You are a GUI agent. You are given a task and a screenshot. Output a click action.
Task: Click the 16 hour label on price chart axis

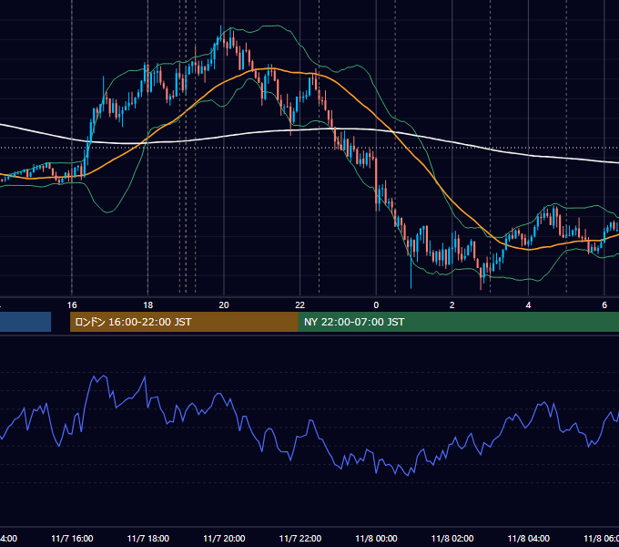(x=72, y=305)
